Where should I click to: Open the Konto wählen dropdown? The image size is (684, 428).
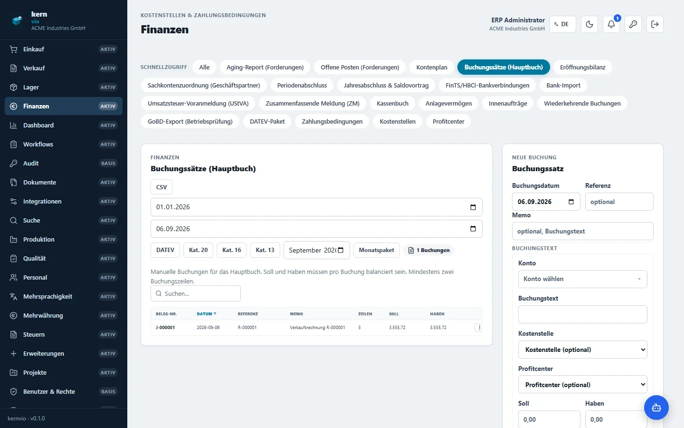583,279
